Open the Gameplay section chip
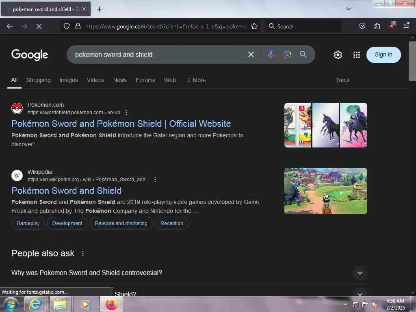416x312 pixels. coord(28,223)
